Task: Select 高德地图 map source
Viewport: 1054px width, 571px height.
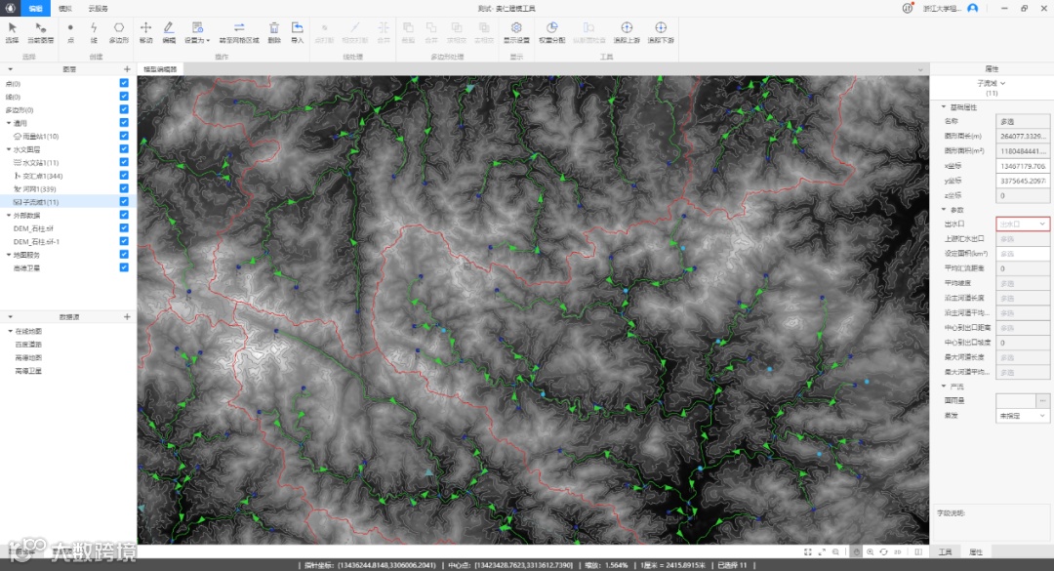Action: coord(28,358)
